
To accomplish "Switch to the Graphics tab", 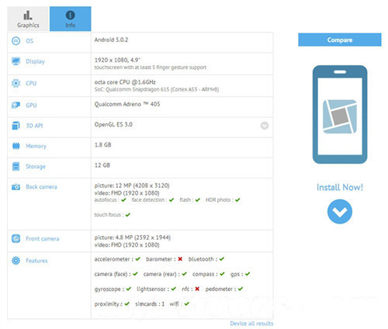I will pyautogui.click(x=28, y=19).
